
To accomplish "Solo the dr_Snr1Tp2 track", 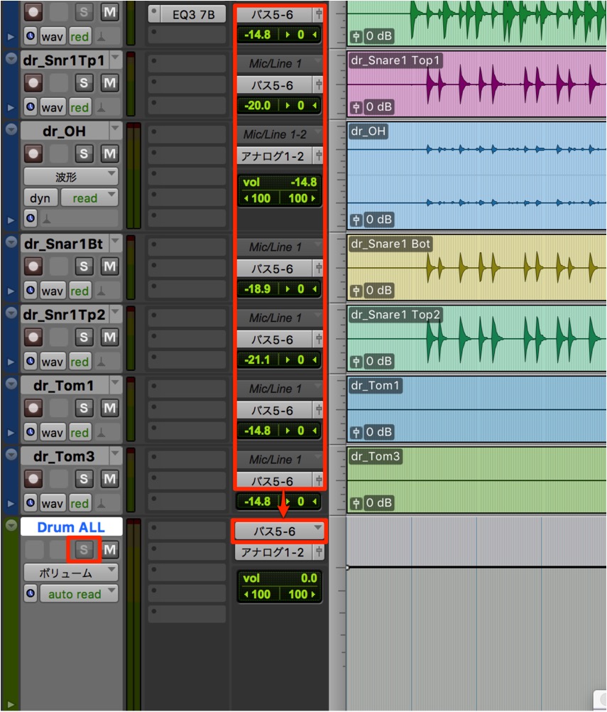I will tap(84, 338).
